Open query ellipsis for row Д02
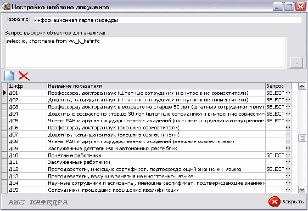This screenshot has width=308, height=211. point(288,100)
